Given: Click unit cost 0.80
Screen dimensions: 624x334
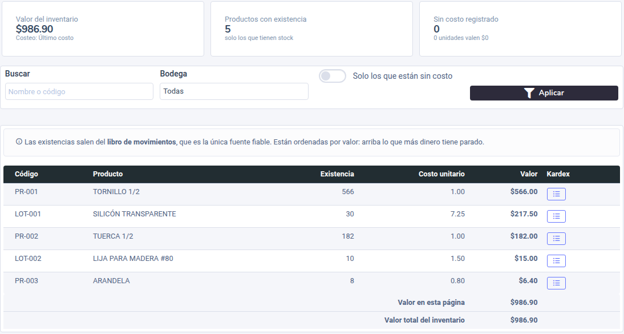Looking at the screenshot, I should 457,281.
